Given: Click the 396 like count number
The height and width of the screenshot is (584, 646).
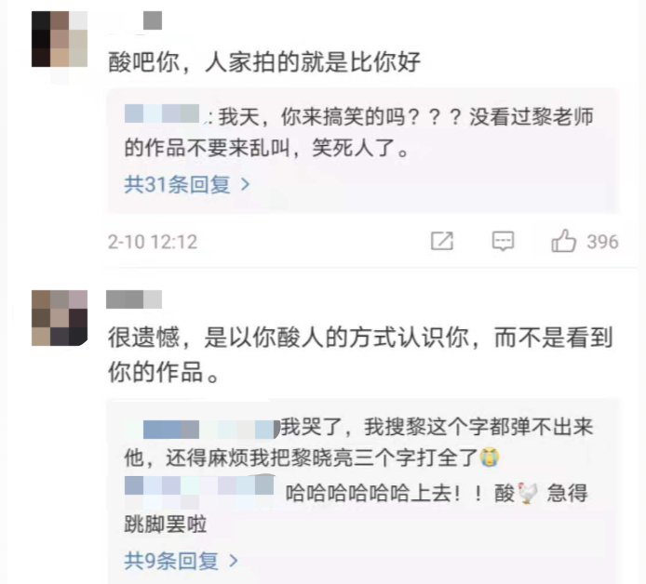Looking at the screenshot, I should click(603, 242).
